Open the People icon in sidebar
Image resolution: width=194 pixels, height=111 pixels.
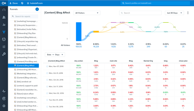pos(4,17)
